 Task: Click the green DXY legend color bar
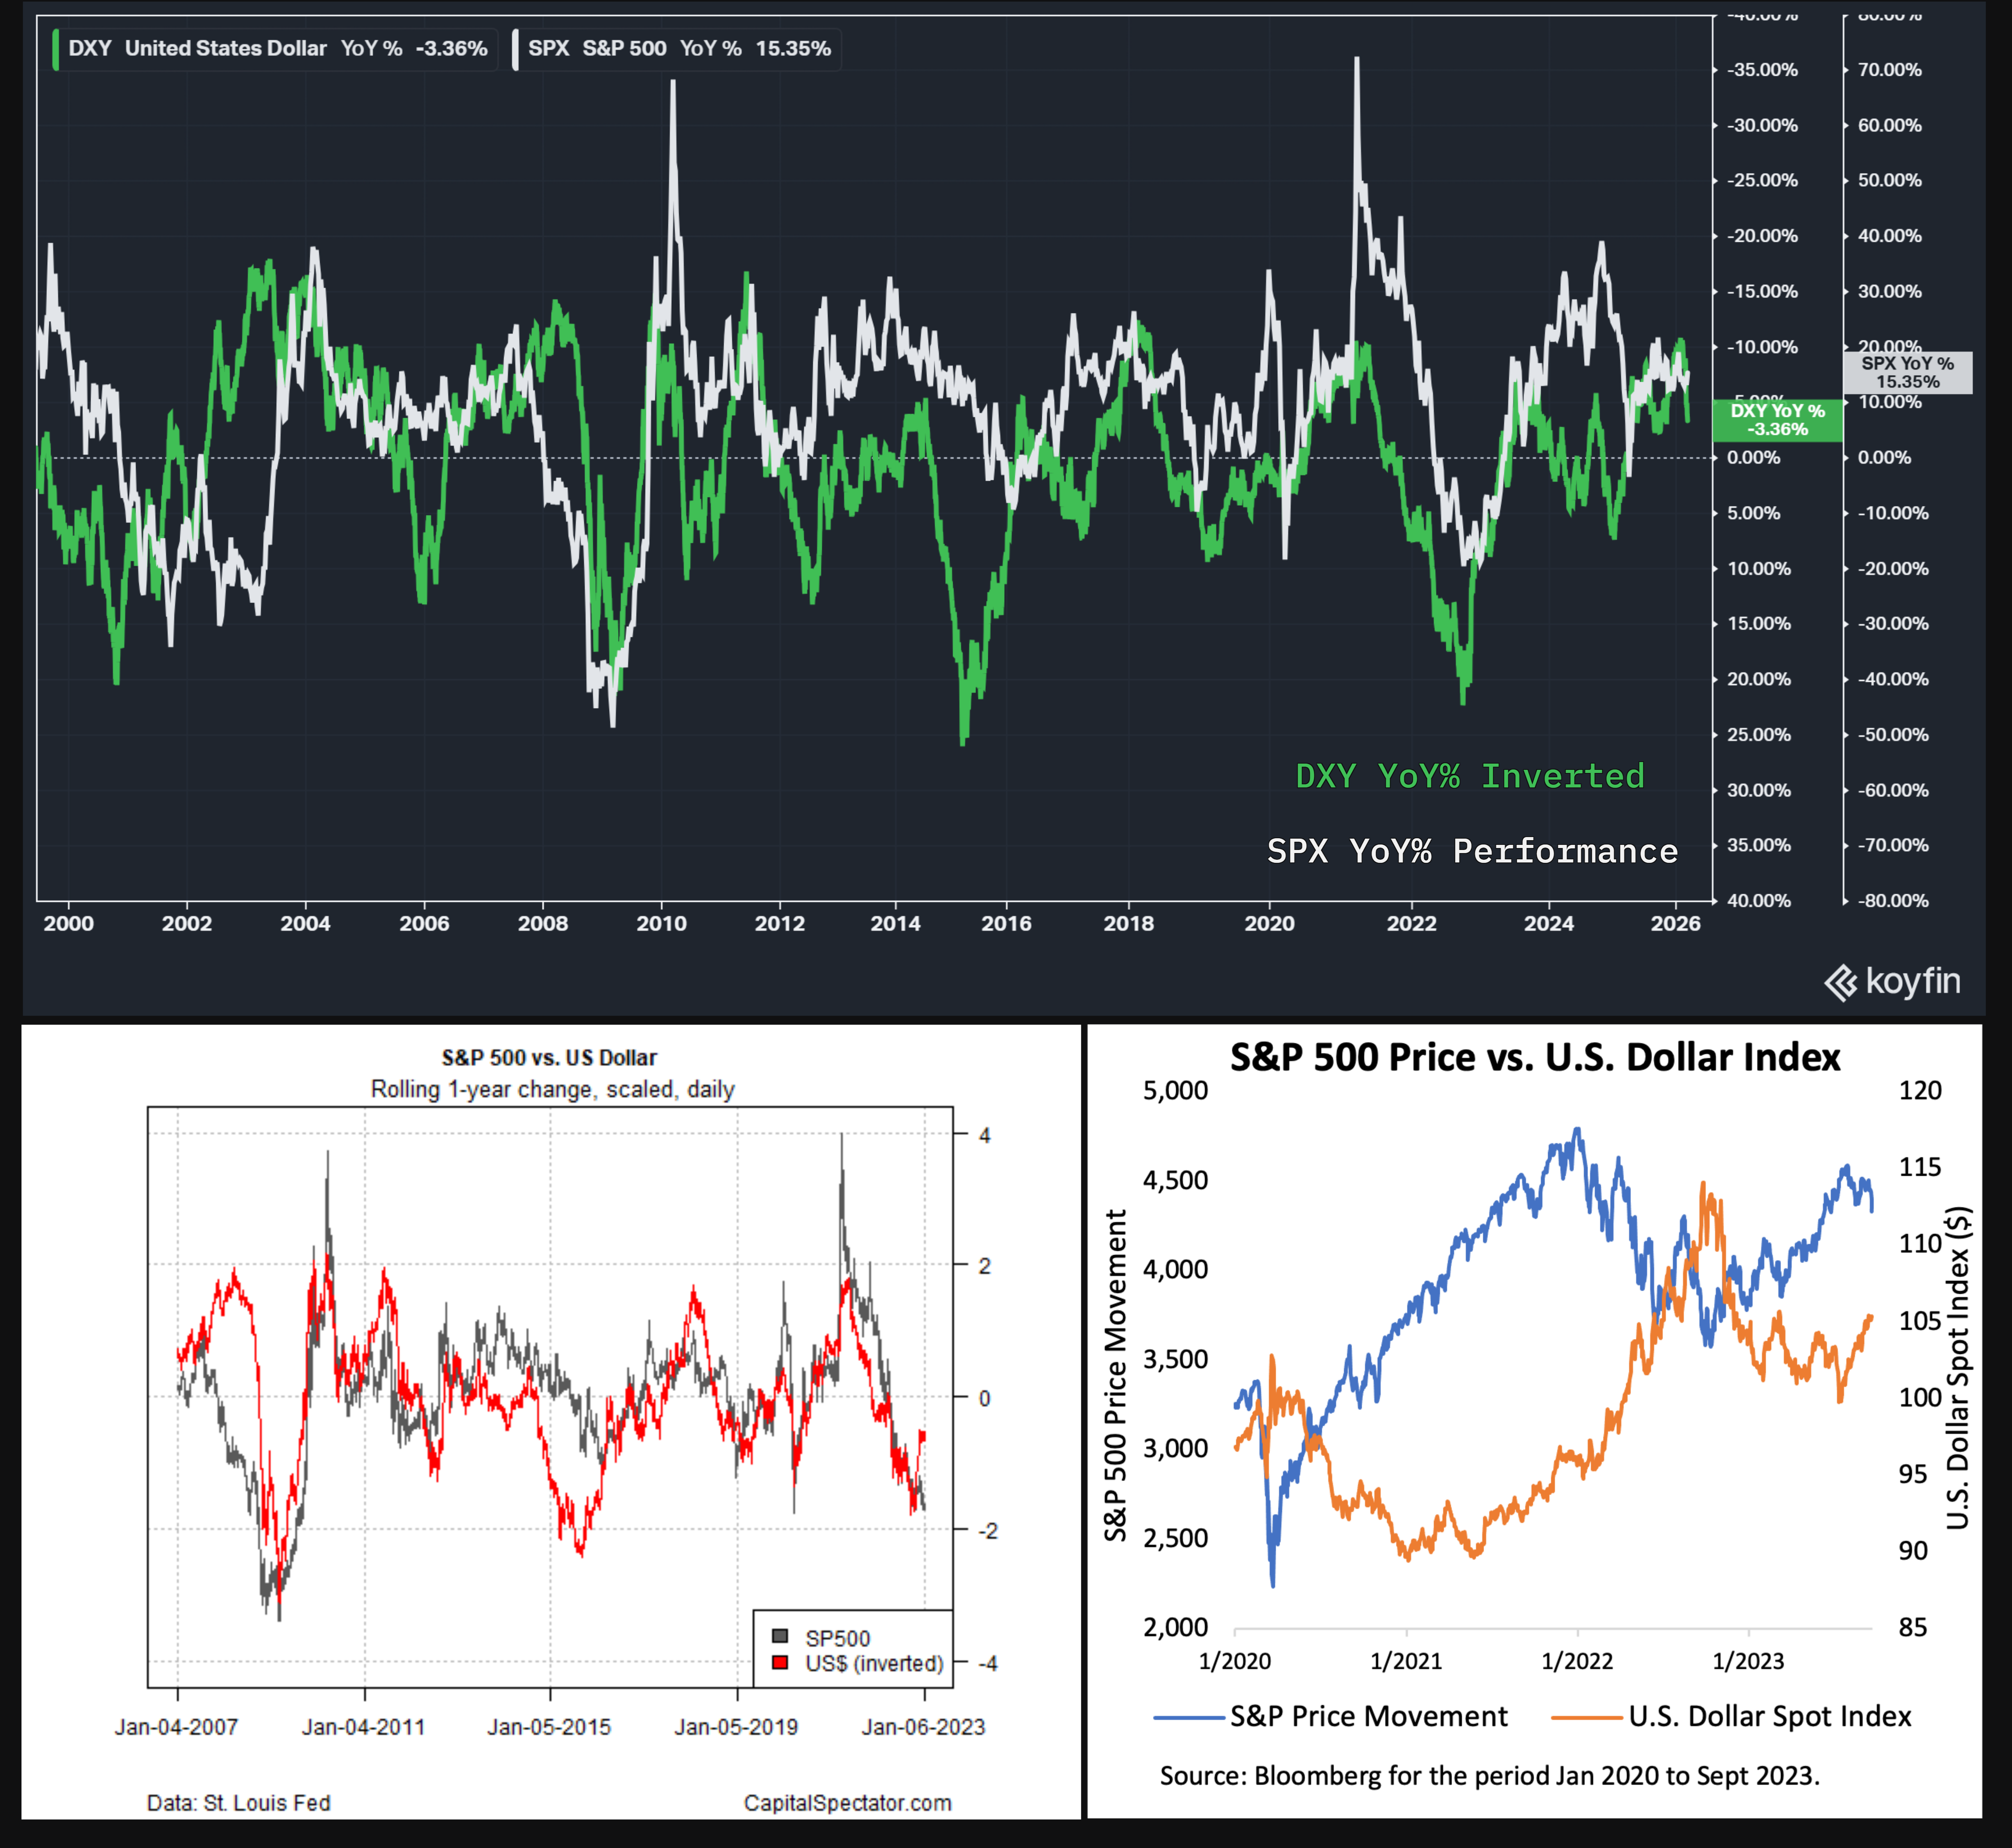56,49
